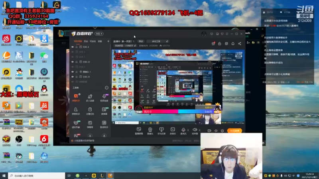Open settings gear beside 关闭直播 button

tap(222, 131)
